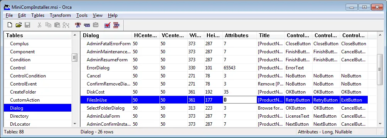Screen dimensions: 387x138
Task: Click the Save floppy disk icon
Action: click(x=27, y=25)
